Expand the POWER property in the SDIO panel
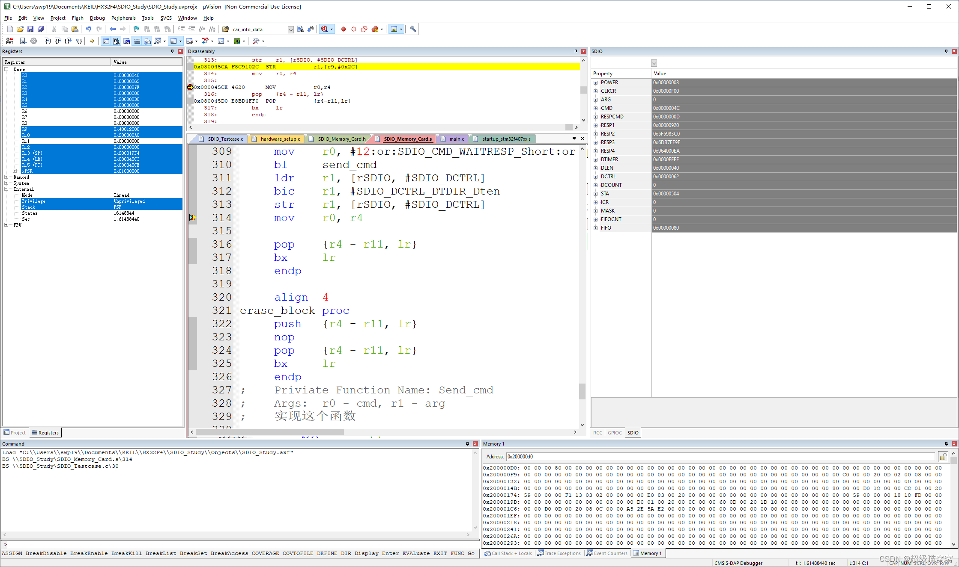 (x=596, y=83)
